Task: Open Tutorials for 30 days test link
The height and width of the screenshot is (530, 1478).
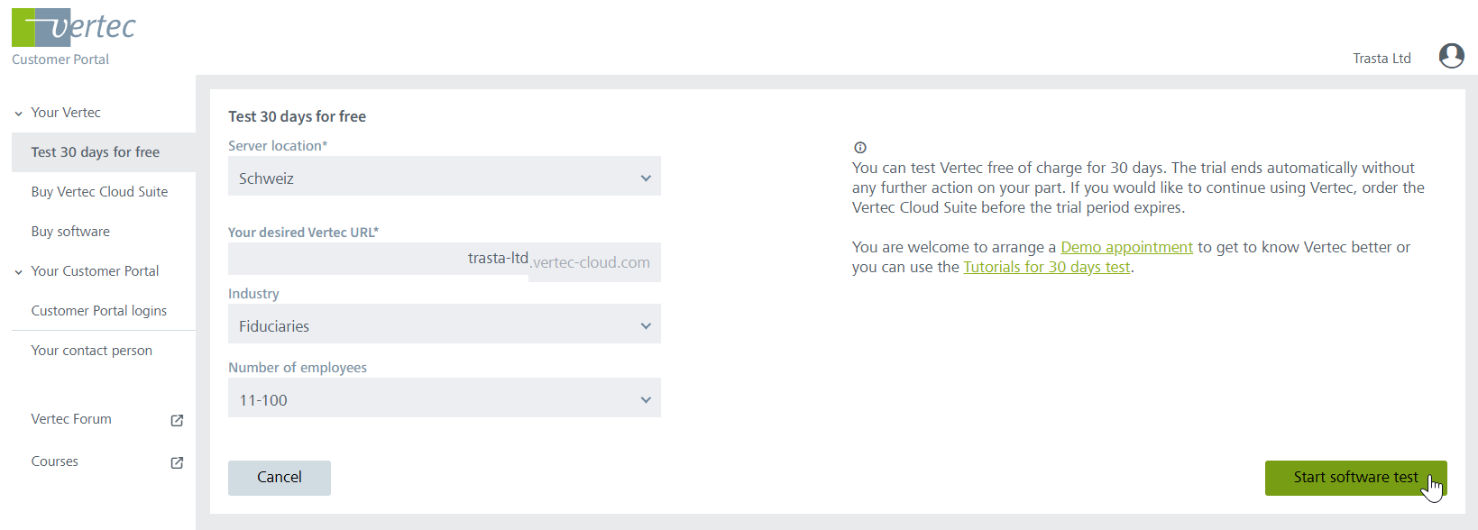Action: (x=1046, y=267)
